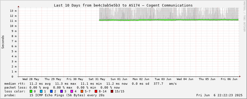The height and width of the screenshot is (99, 247).
Task: Click the magenta loss color 4 swatch
Action: (72, 91)
